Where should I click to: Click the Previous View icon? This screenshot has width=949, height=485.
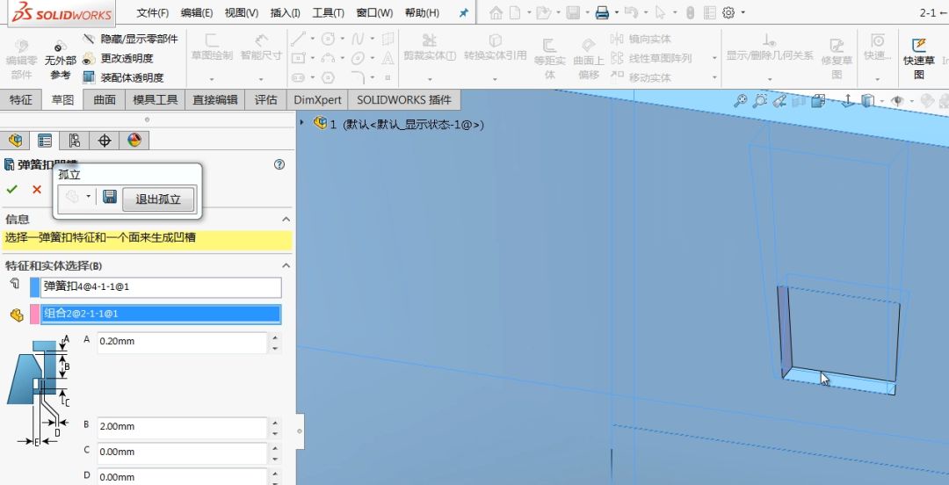[x=779, y=100]
